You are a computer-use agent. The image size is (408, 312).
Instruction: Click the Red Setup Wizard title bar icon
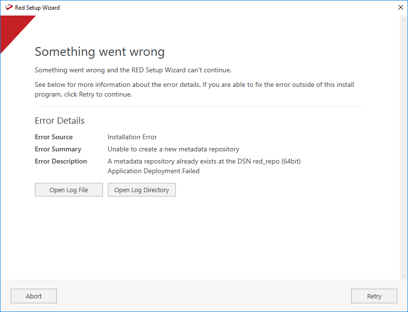(x=9, y=8)
